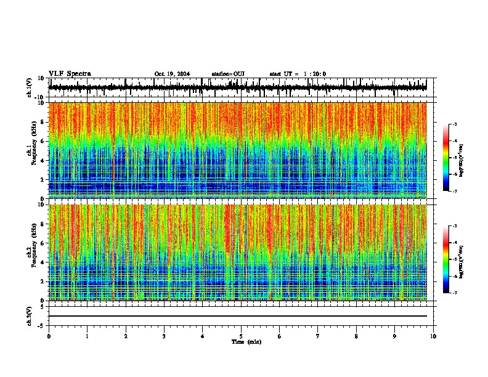Click time axis tick label "5"

click(x=241, y=336)
